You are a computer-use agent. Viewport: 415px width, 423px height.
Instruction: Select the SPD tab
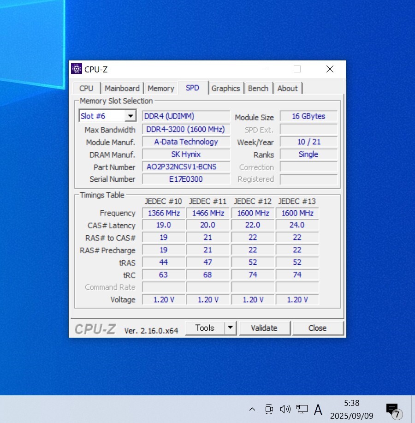pos(193,88)
